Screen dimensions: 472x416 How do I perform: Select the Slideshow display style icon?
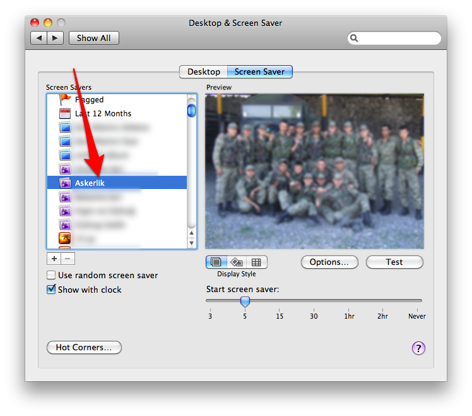[x=216, y=262]
